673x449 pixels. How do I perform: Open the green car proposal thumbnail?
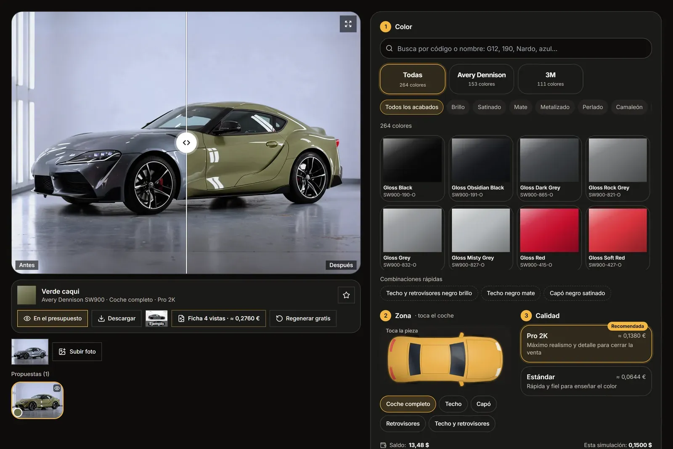pos(37,400)
